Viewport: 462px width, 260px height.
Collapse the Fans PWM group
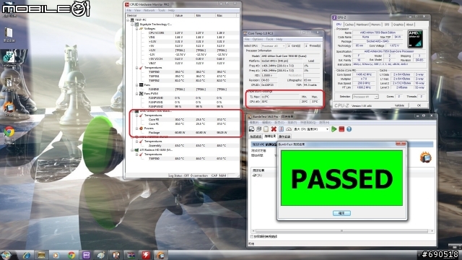[136, 93]
